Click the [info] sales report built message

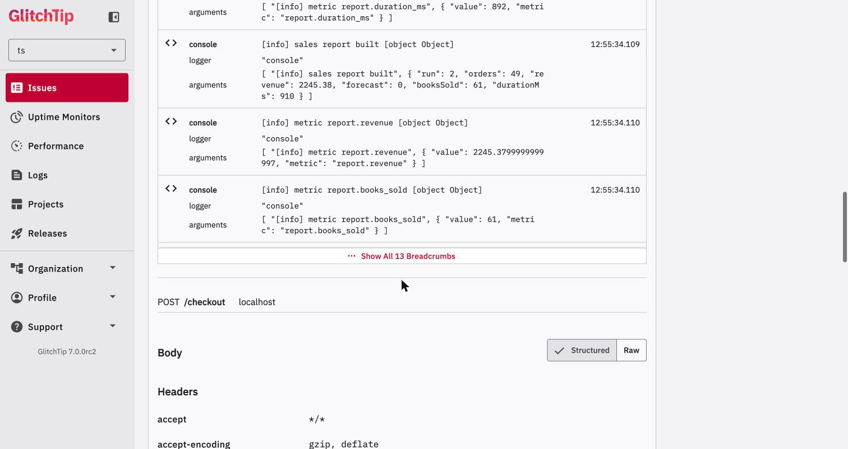click(358, 44)
